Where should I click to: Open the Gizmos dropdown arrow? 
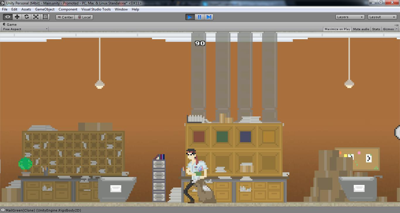coord(397,29)
